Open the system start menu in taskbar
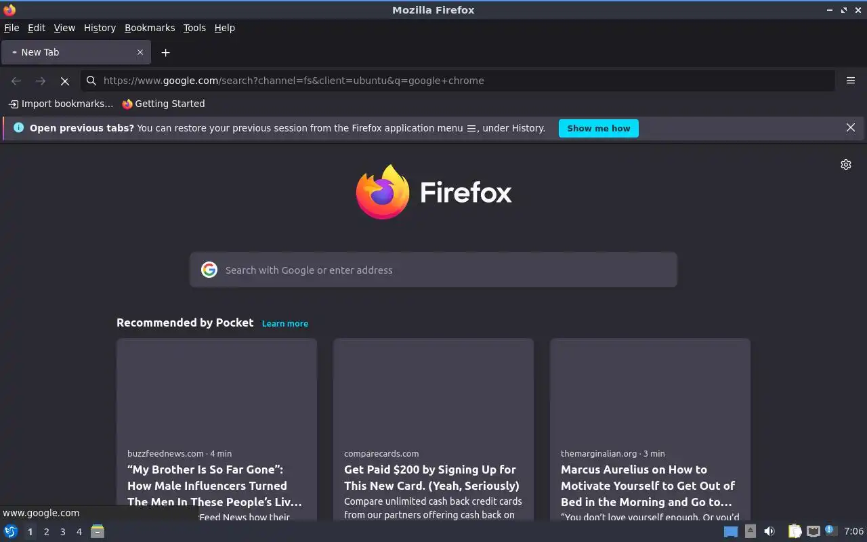This screenshot has height=542, width=867. point(11,531)
